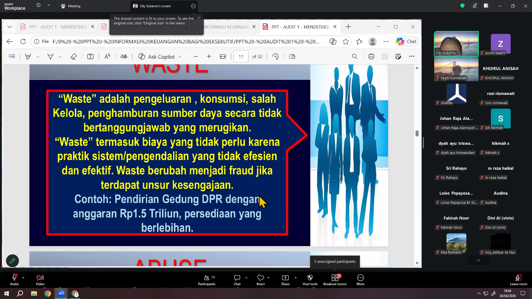532x299 pixels.
Task: Fit PDF to page width
Action: pos(223,56)
